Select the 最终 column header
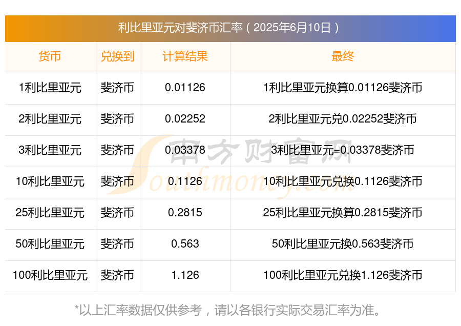The width and height of the screenshot is (461, 326). pyautogui.click(x=343, y=56)
